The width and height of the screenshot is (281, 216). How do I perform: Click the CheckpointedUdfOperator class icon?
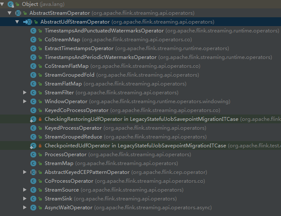pos(33,146)
